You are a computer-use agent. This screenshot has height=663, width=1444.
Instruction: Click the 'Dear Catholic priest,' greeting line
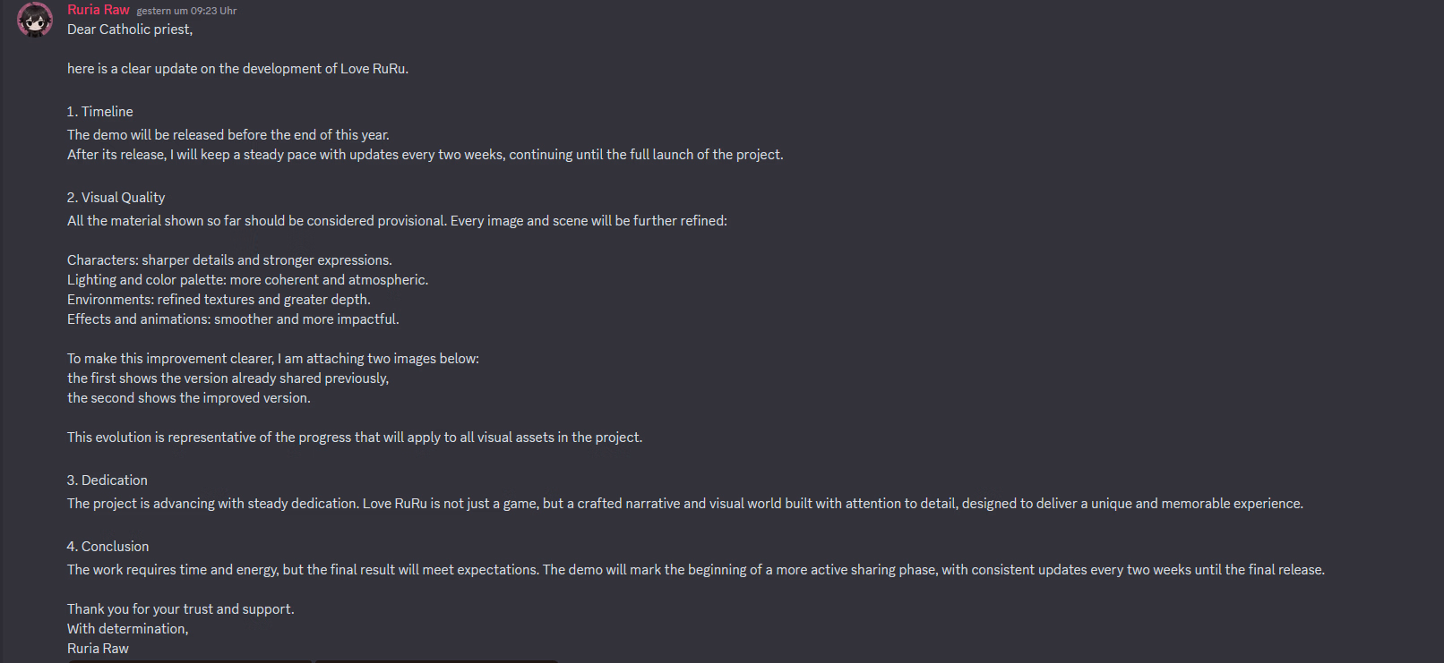tap(130, 30)
